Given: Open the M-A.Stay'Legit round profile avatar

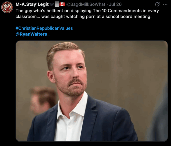Looking at the screenshot, I should coord(7,7).
